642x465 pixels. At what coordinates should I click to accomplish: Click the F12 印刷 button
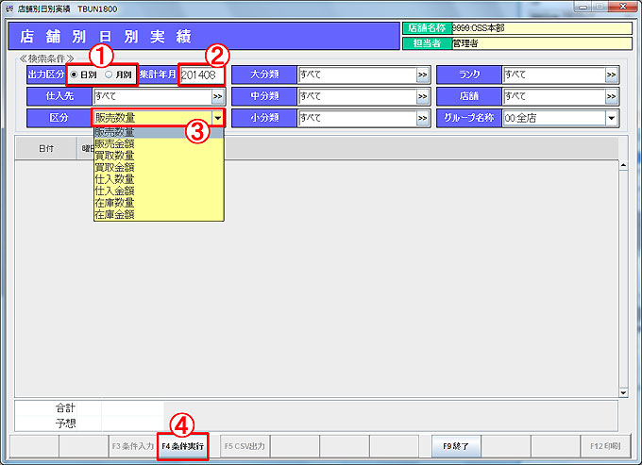[x=605, y=446]
